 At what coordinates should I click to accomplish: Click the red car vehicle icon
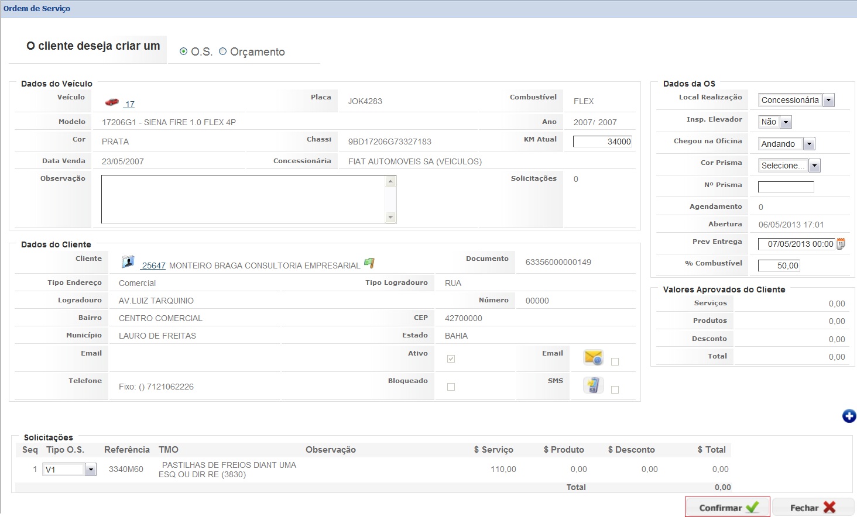pyautogui.click(x=112, y=102)
